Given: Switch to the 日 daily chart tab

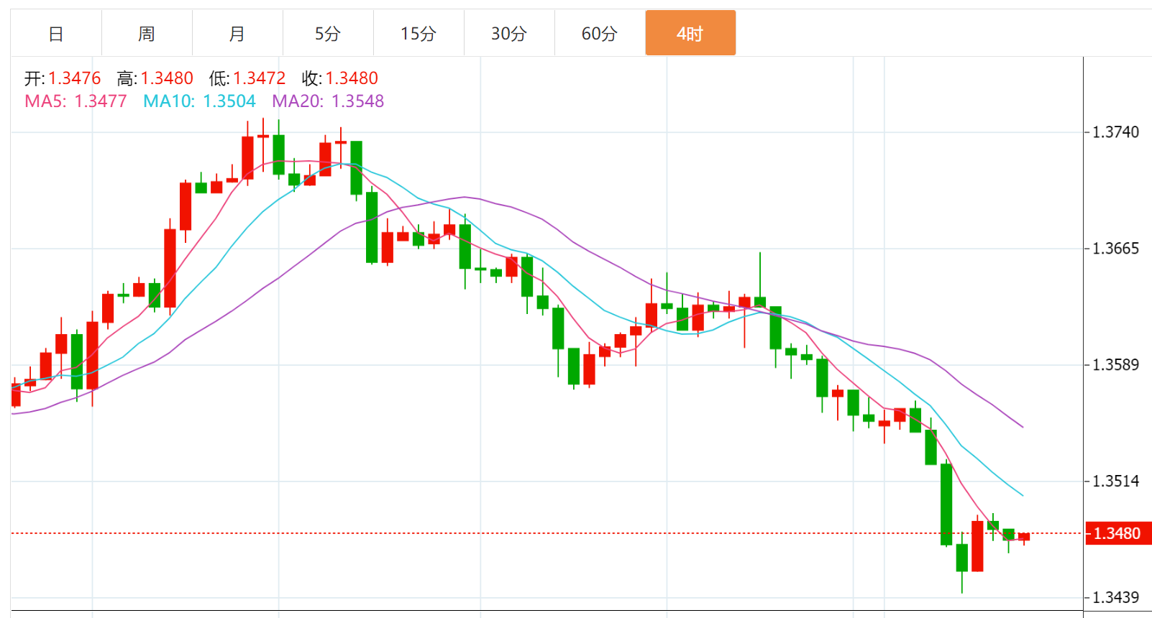Looking at the screenshot, I should [x=56, y=33].
